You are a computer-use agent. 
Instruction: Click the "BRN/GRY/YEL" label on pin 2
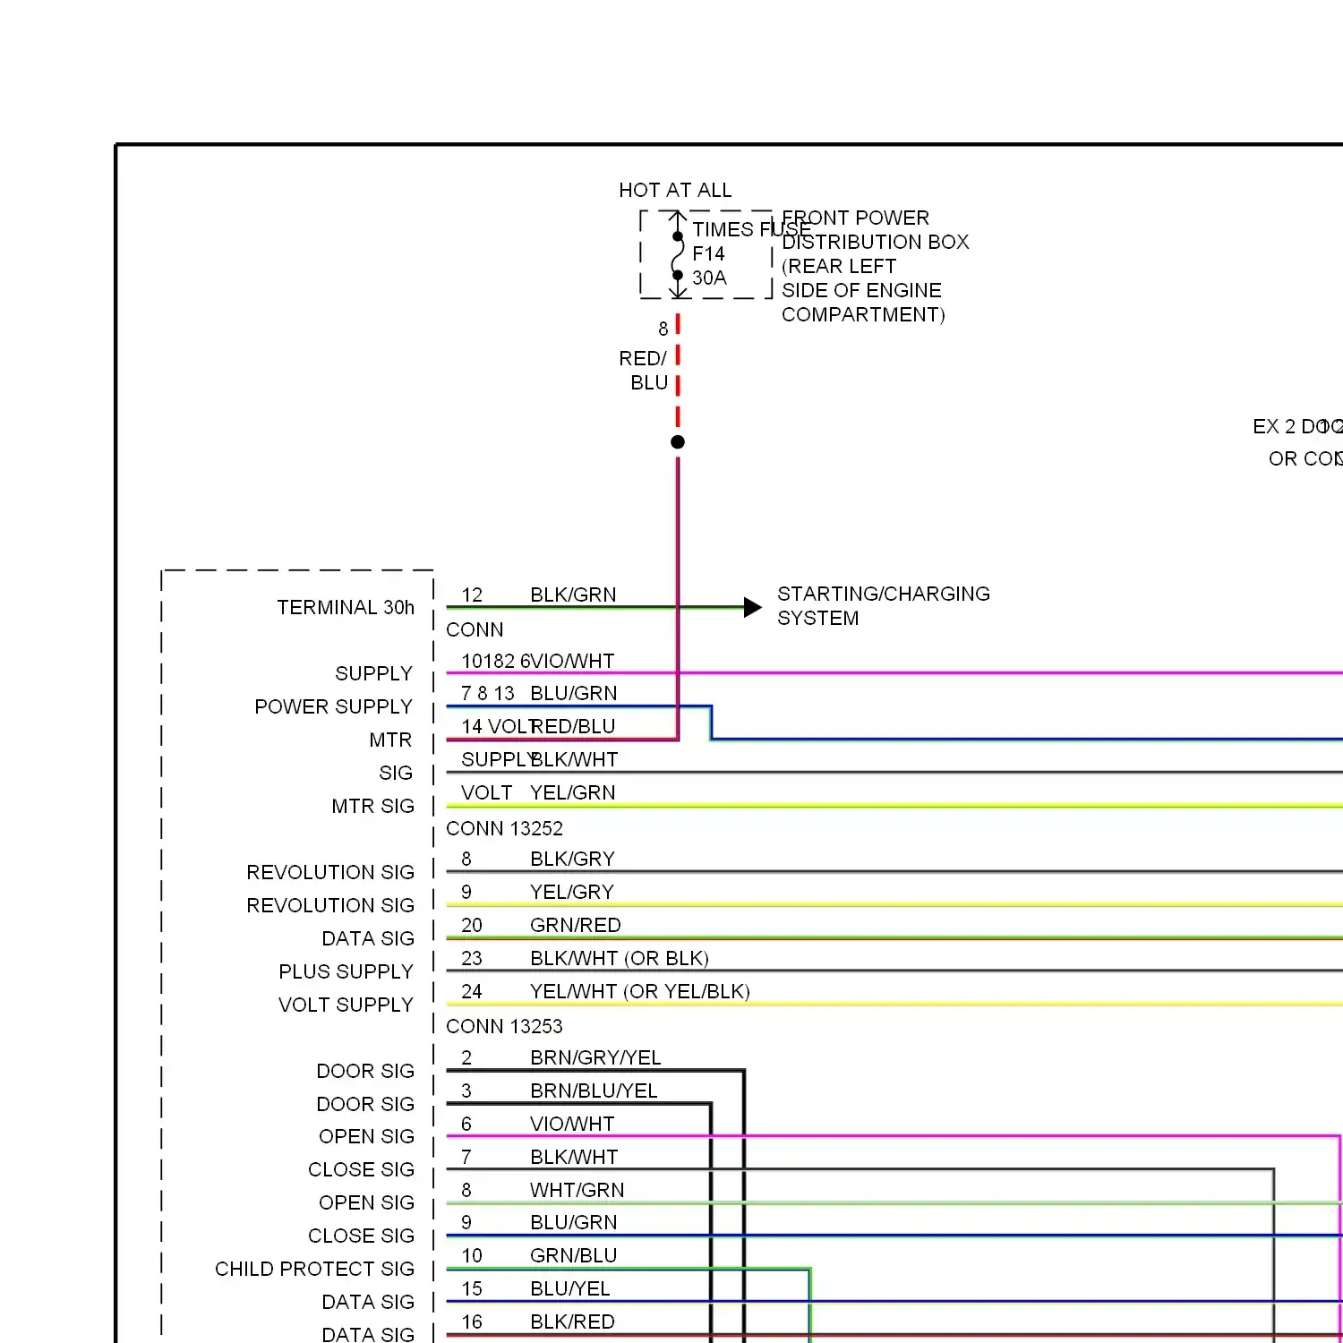pos(595,1057)
